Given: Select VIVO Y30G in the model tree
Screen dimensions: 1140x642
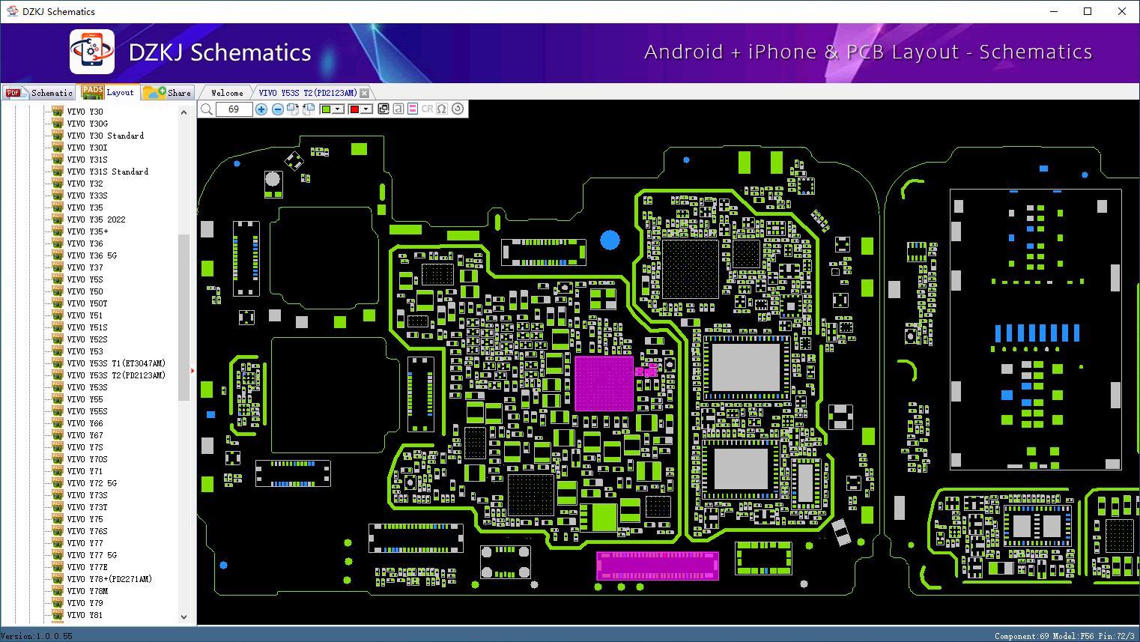Looking at the screenshot, I should [88, 124].
